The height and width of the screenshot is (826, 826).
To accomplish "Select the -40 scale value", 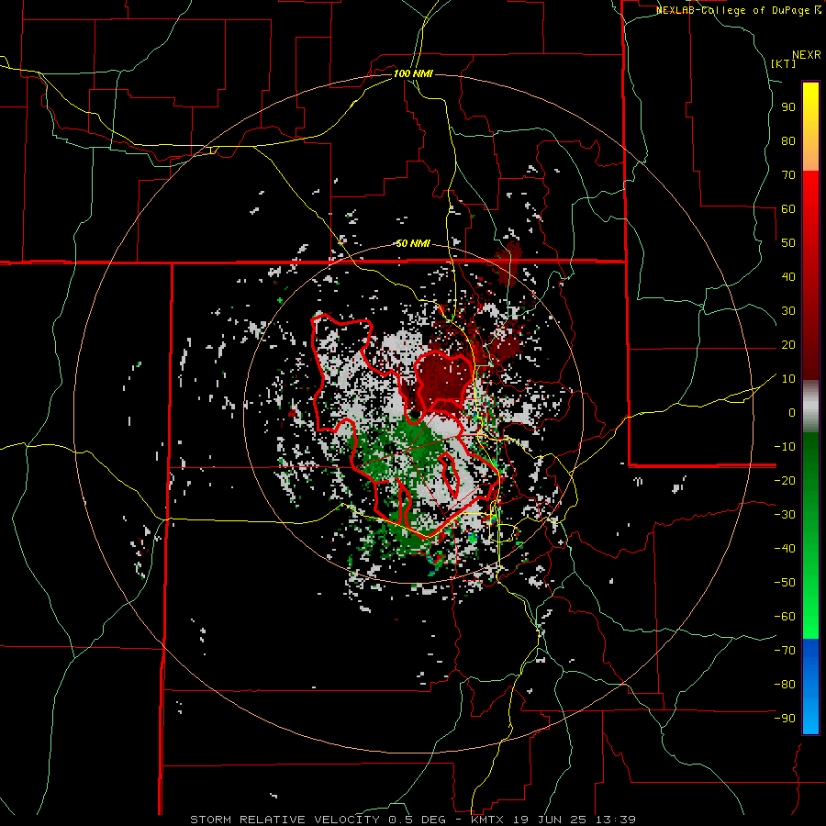I will [x=785, y=549].
